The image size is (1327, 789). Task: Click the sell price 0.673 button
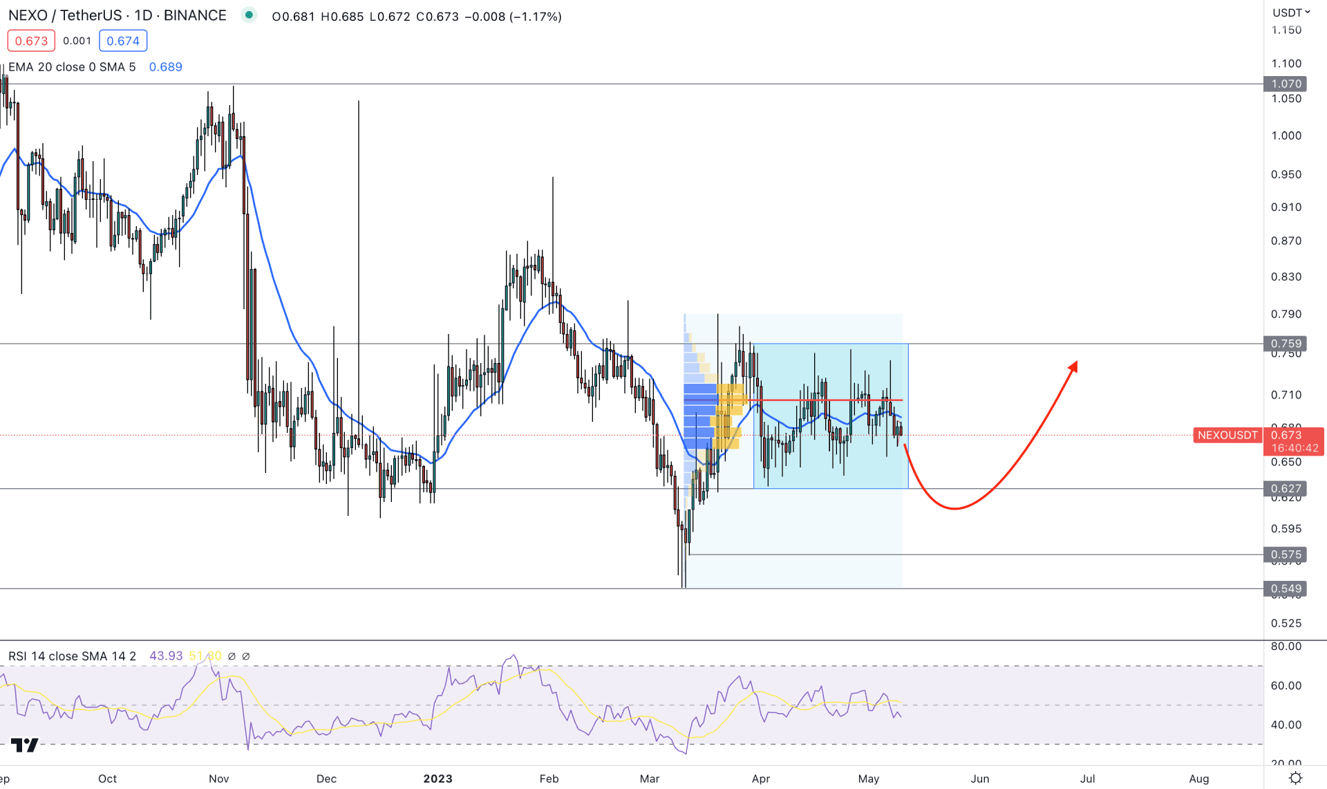click(31, 41)
